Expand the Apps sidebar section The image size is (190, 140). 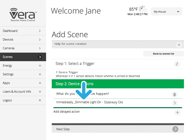[40, 83]
